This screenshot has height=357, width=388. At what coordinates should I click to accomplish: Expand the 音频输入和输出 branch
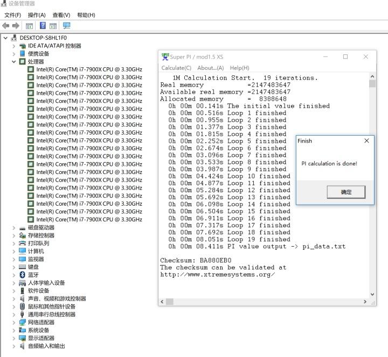(x=14, y=346)
